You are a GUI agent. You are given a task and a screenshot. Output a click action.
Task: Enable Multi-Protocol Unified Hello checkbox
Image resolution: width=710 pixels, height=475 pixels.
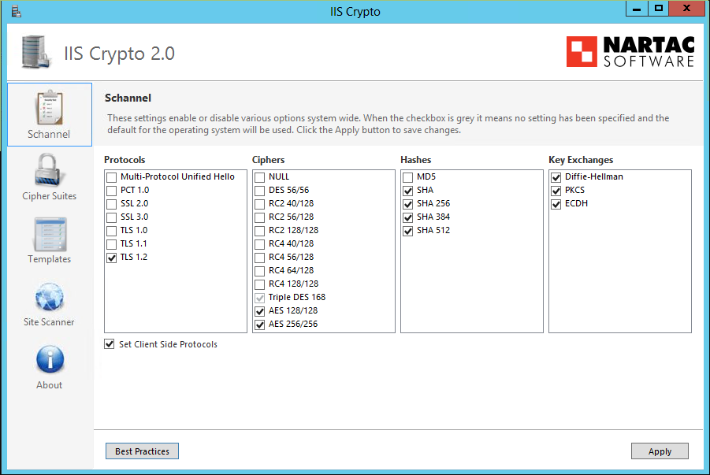tap(111, 177)
